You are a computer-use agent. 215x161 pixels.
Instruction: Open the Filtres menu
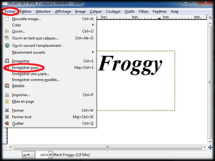pyautogui.click(x=144, y=11)
